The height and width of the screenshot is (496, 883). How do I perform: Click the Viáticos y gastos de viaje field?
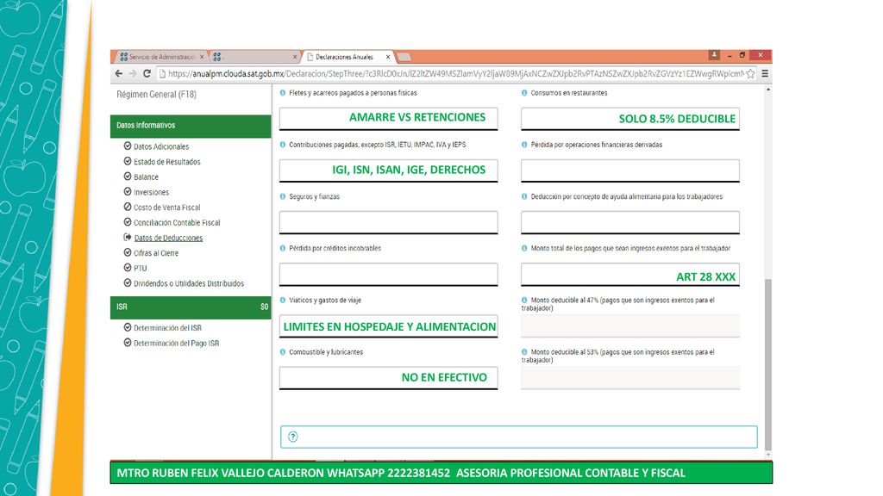(389, 326)
